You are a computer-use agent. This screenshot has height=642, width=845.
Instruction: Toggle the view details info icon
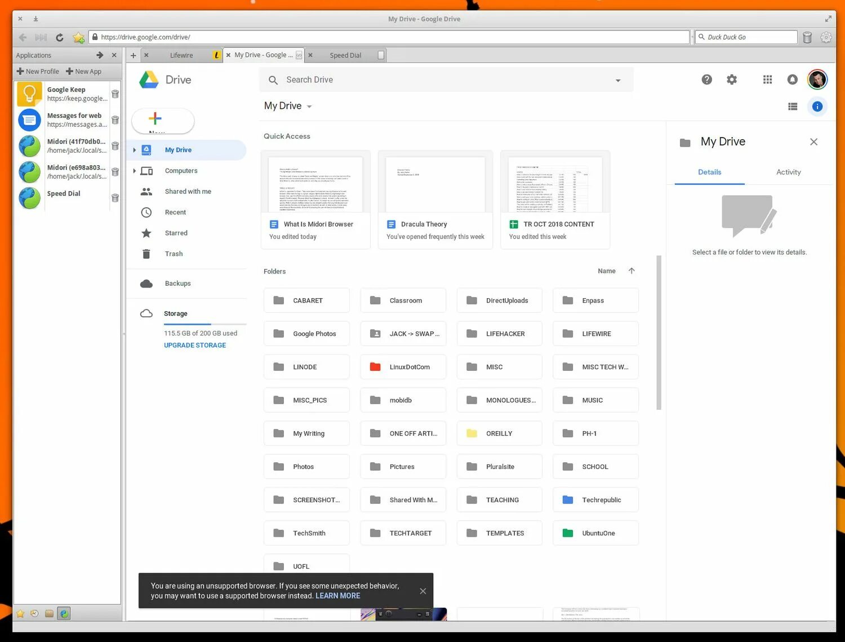(x=817, y=107)
